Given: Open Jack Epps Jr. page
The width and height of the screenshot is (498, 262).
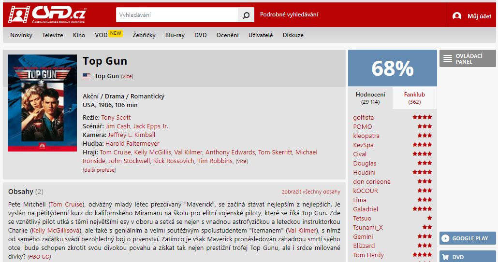Looking at the screenshot, I should (150, 126).
